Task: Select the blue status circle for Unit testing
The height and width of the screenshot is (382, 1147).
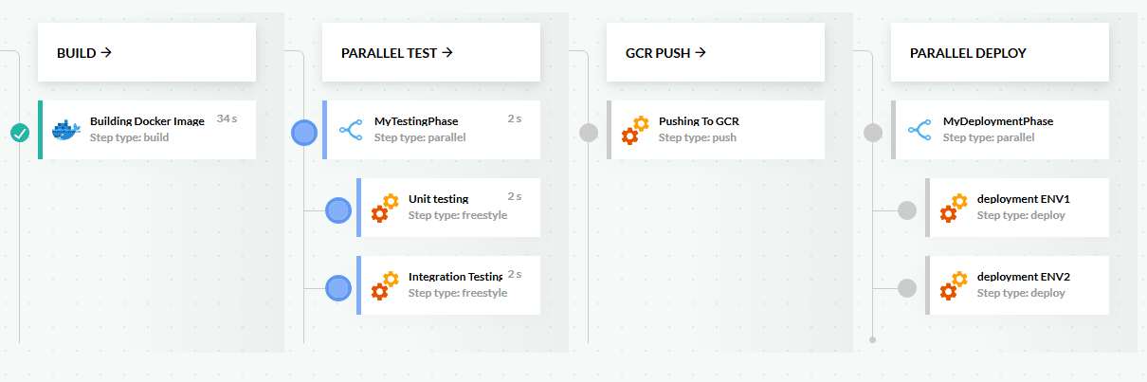Action: pos(338,210)
